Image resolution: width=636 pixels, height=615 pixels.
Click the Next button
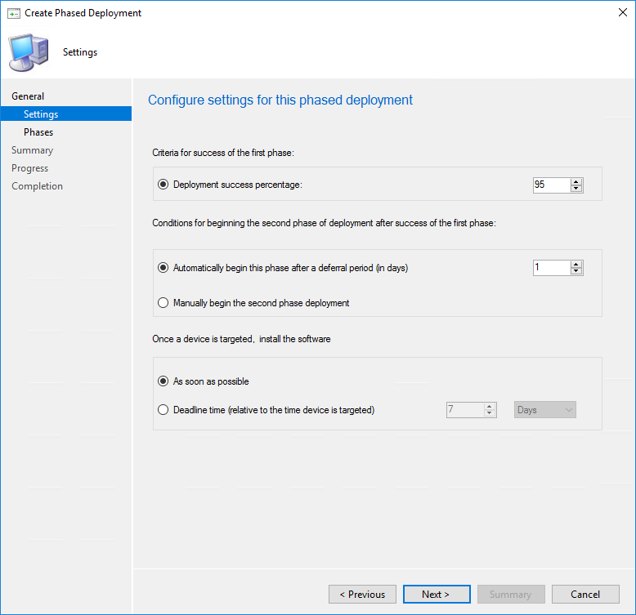click(437, 595)
